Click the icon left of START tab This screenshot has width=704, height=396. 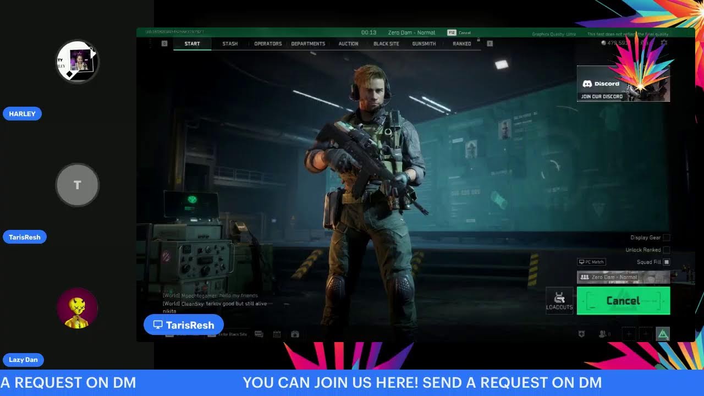(x=164, y=43)
